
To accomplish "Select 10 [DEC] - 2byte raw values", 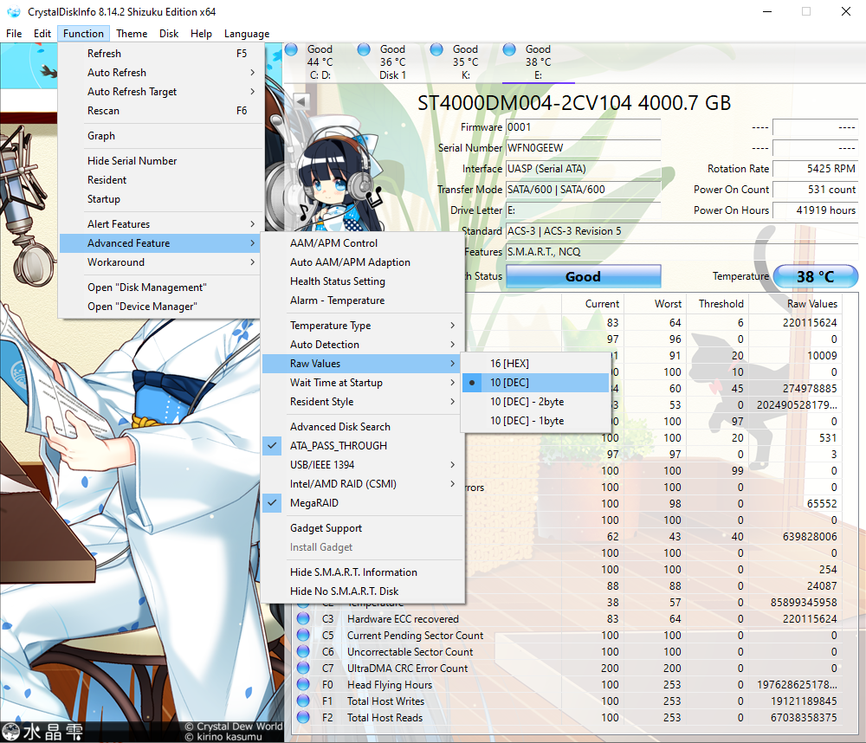I will tap(527, 402).
